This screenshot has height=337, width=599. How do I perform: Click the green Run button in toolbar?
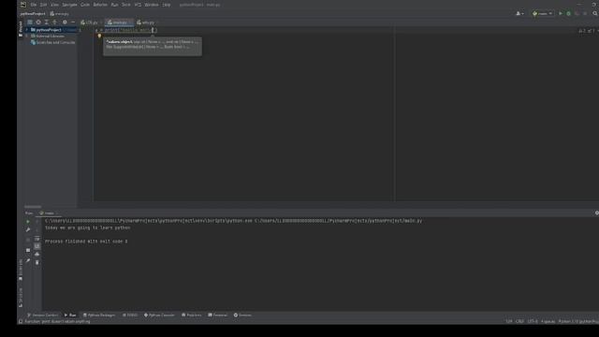(x=561, y=13)
